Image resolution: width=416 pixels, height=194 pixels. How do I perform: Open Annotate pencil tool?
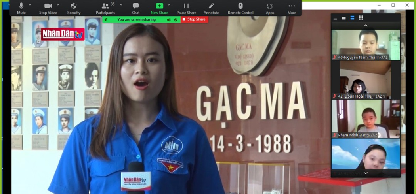click(211, 8)
